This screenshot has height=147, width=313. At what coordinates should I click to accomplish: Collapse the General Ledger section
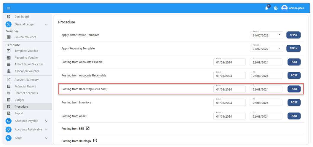(x=46, y=24)
